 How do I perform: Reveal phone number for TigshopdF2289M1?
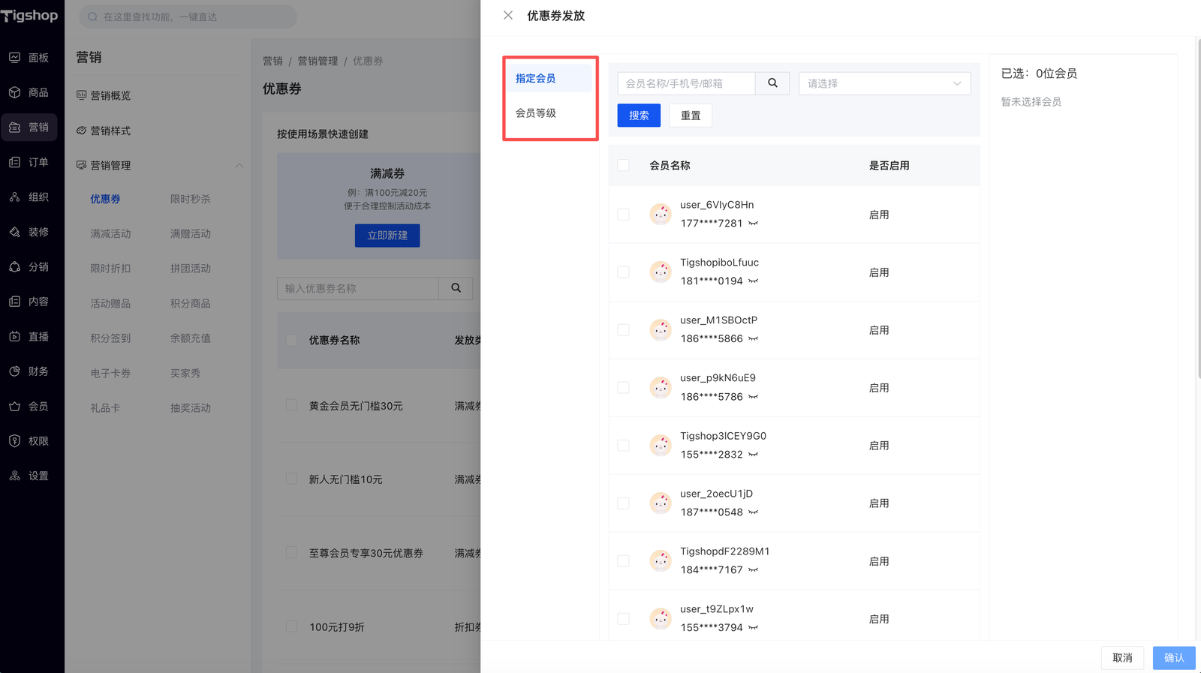[753, 570]
